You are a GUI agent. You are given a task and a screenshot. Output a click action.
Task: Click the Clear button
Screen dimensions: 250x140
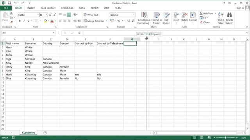[205, 23]
